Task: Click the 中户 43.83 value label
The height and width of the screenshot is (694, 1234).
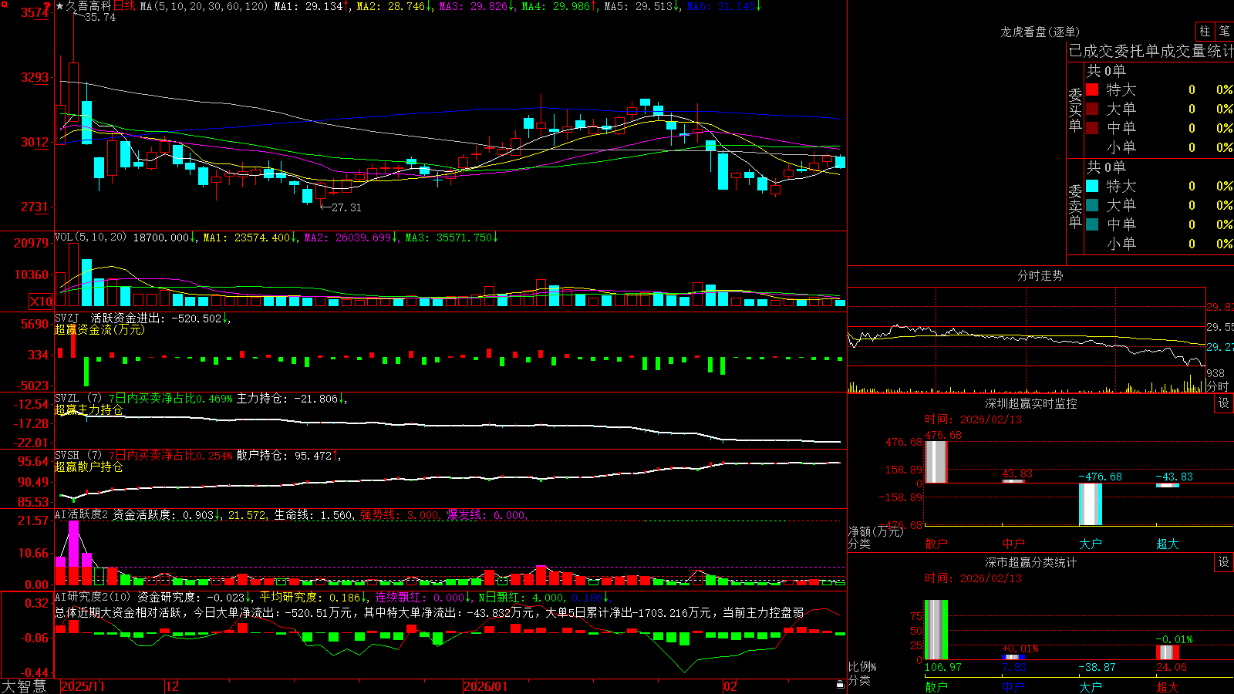Action: click(1017, 473)
